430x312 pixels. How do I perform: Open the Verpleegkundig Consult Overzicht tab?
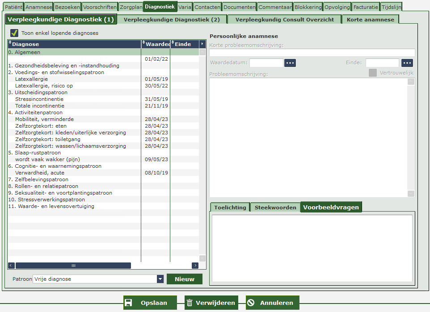[284, 20]
